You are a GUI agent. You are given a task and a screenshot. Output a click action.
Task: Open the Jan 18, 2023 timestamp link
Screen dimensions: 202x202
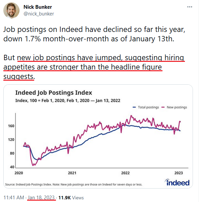click(x=41, y=198)
